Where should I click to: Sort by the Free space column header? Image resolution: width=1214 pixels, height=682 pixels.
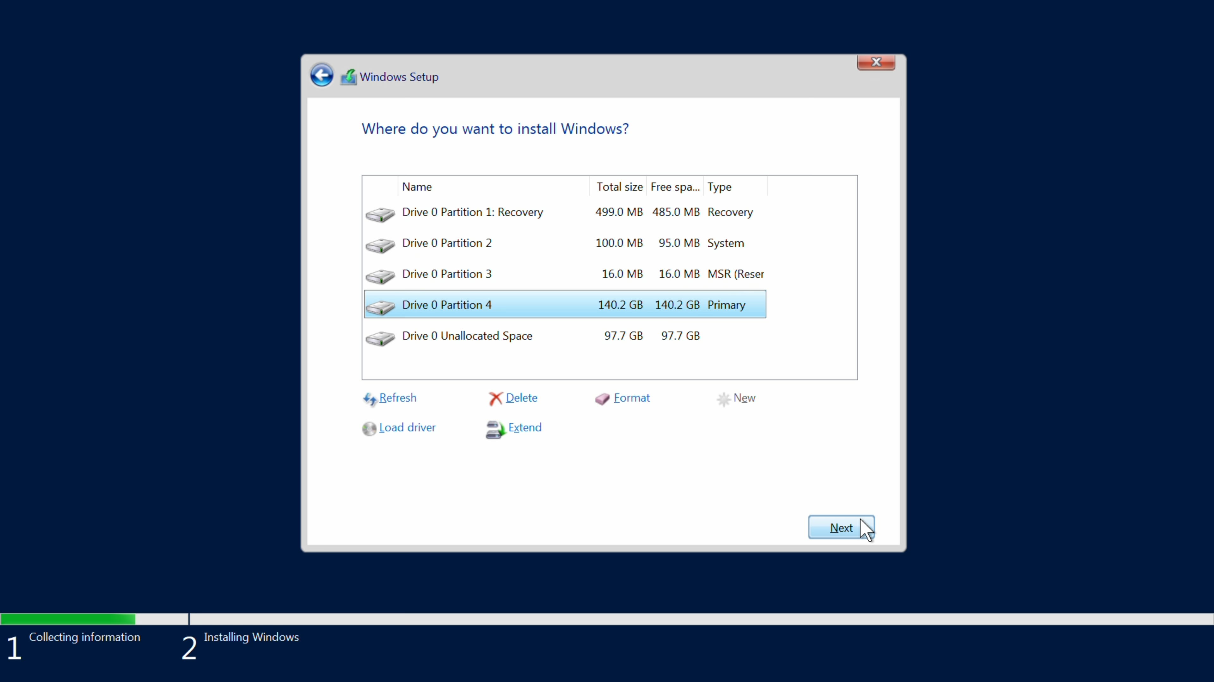pos(675,186)
